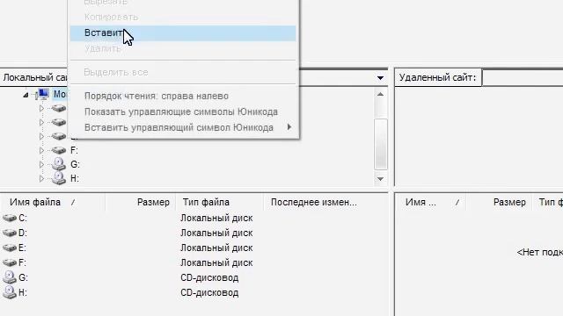Image resolution: width=563 pixels, height=316 pixels.
Task: Sort local files by Размер column
Action: (140, 203)
